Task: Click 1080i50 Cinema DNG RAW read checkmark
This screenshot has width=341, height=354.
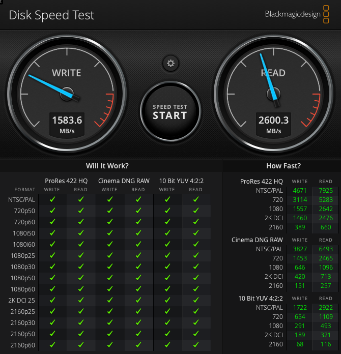Action: [138, 233]
